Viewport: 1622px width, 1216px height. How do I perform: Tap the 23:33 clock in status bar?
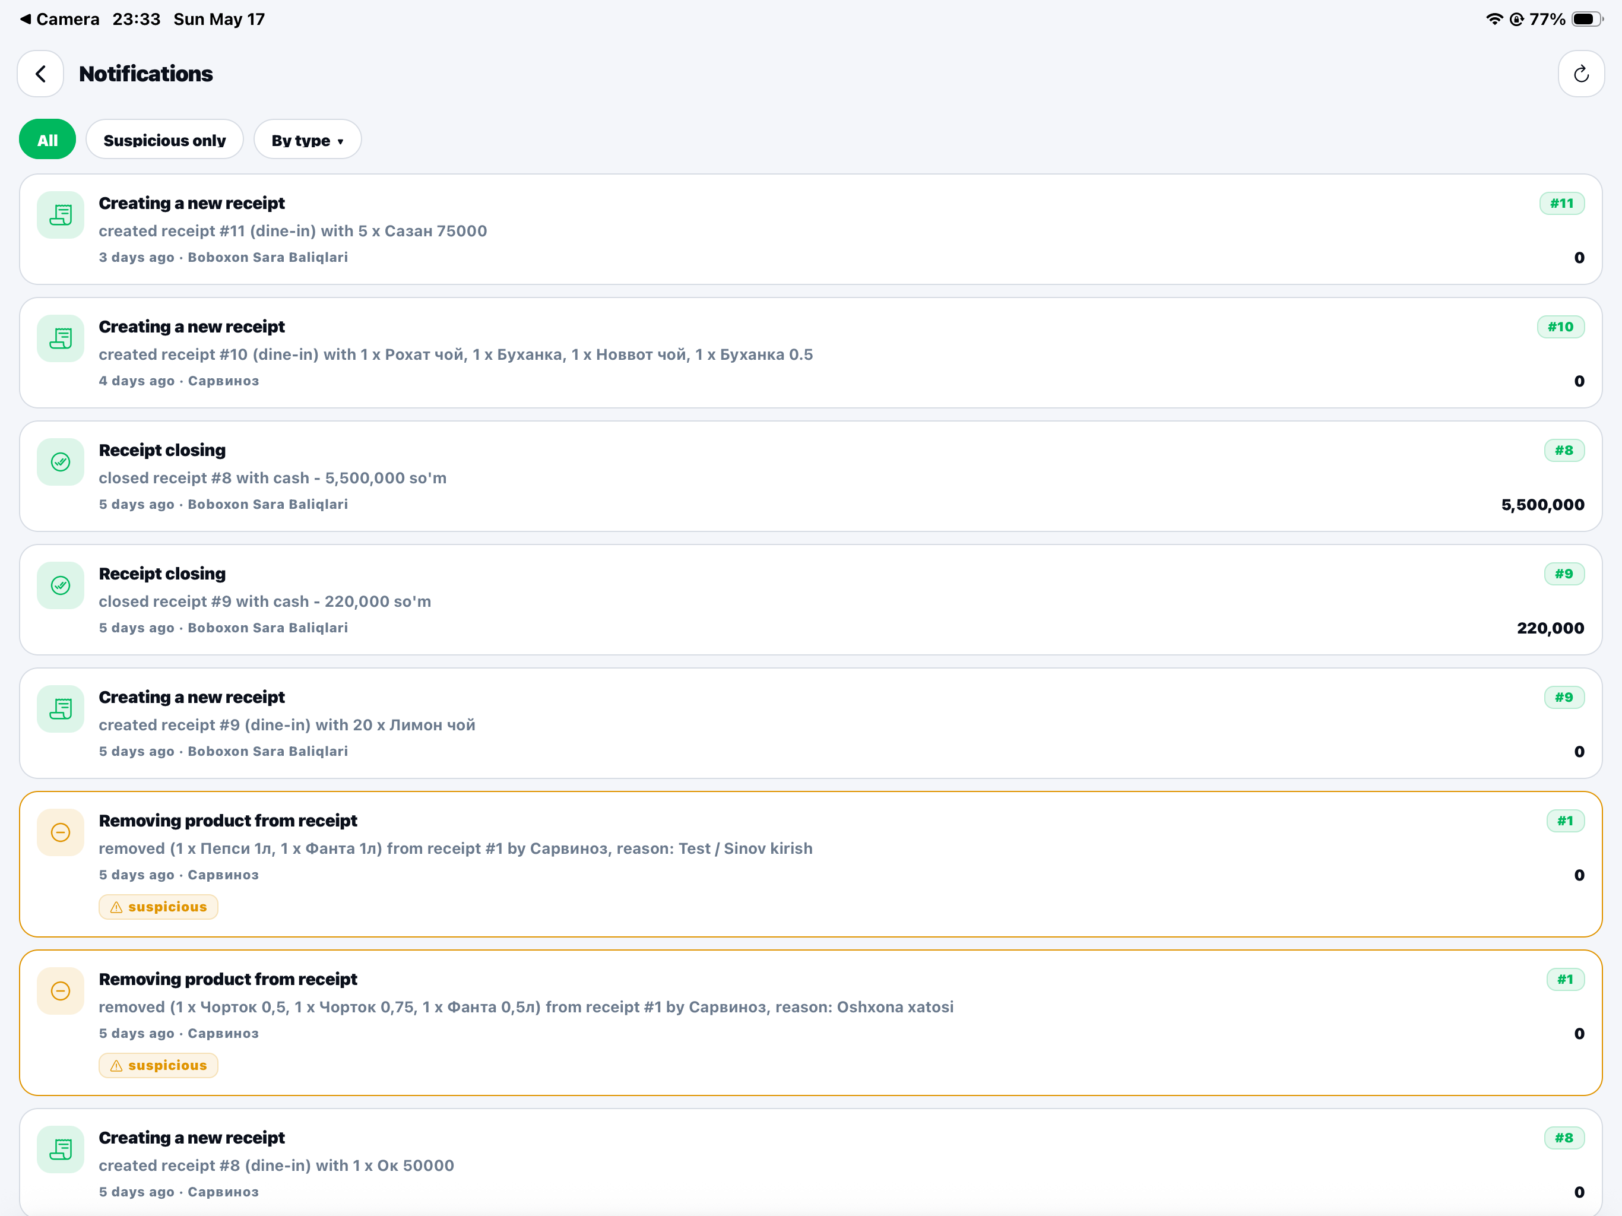(x=137, y=19)
